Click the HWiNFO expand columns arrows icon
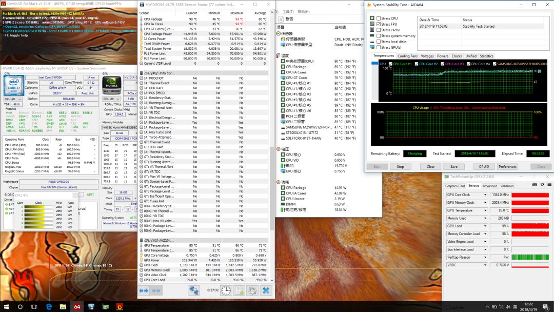 144,290
